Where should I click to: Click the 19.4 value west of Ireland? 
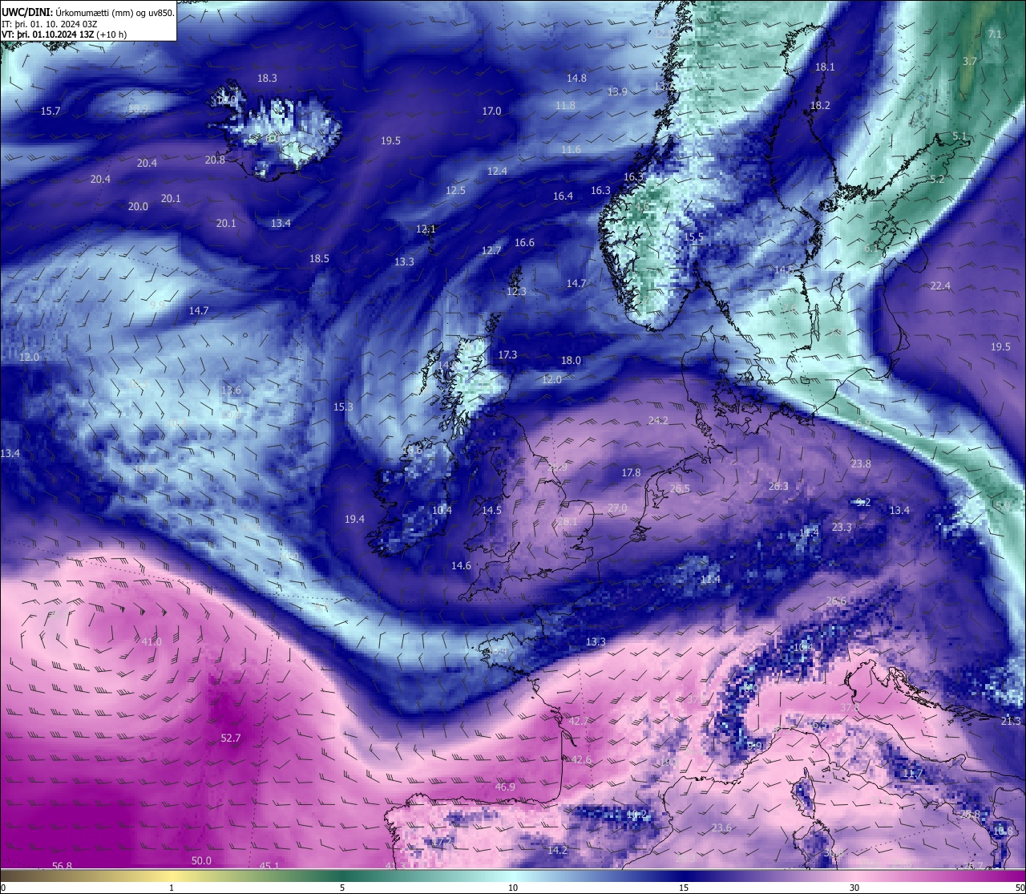tap(354, 519)
